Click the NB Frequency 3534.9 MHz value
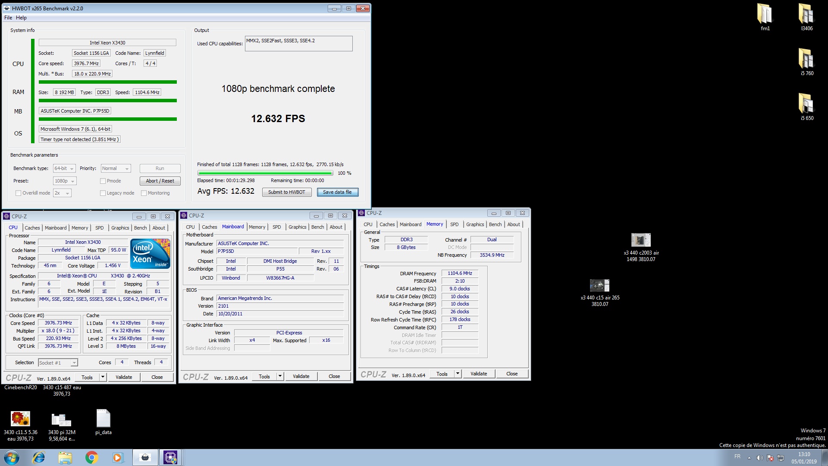 click(x=492, y=255)
